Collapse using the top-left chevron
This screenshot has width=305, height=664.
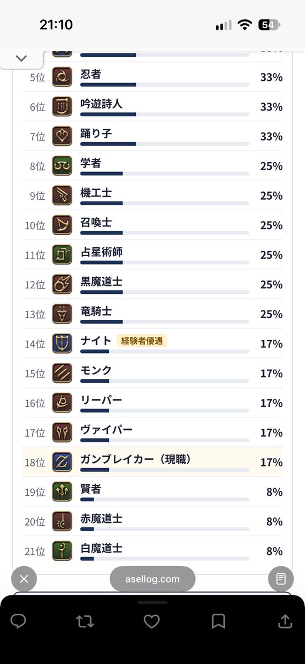point(22,58)
